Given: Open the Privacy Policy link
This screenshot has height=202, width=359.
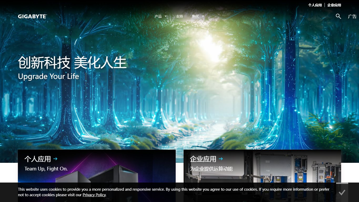Looking at the screenshot, I should pos(94,195).
